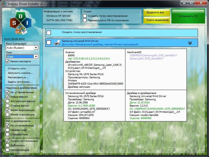The image size is (209, 157).
Task: Click Снять выделение button
Action: 157,20
